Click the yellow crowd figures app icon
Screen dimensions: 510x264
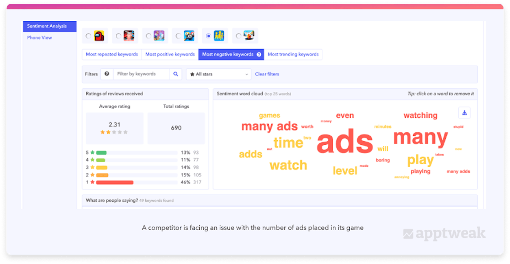219,36
